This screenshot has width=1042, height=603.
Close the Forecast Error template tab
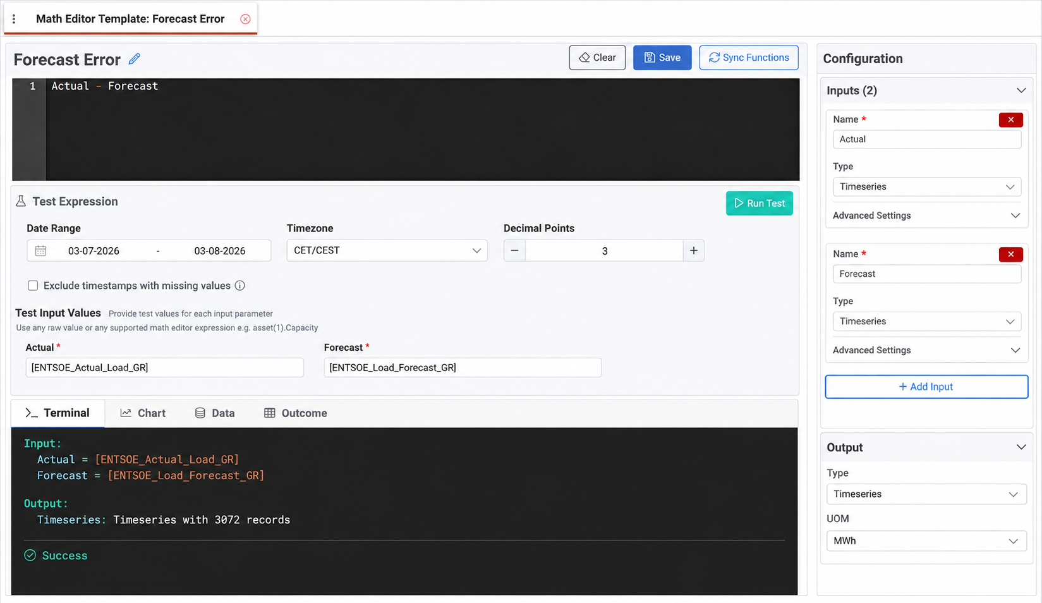[245, 19]
